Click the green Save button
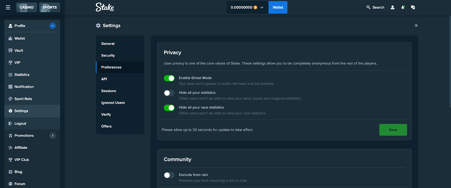 point(393,130)
